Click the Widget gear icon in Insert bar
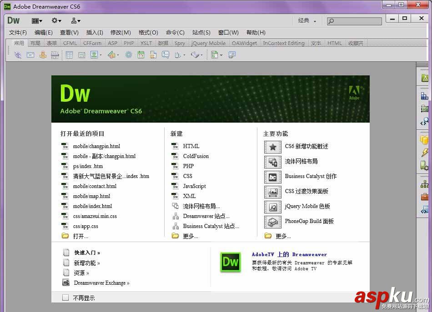Image resolution: width=432 pixels, height=312 pixels. click(128, 55)
